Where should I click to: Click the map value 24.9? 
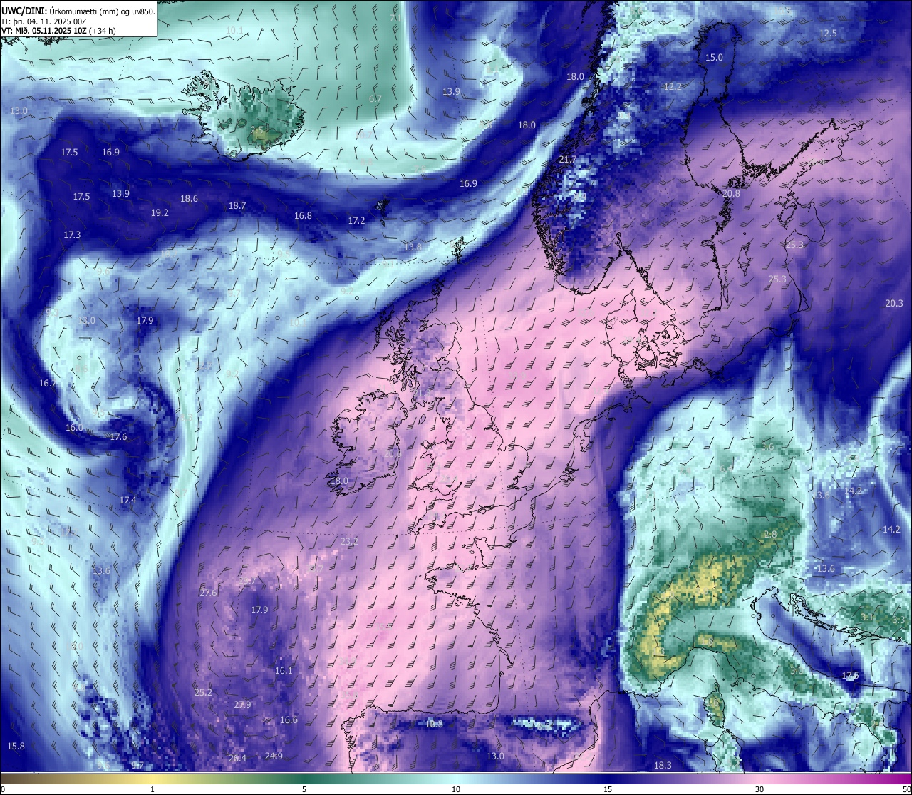[x=274, y=756]
